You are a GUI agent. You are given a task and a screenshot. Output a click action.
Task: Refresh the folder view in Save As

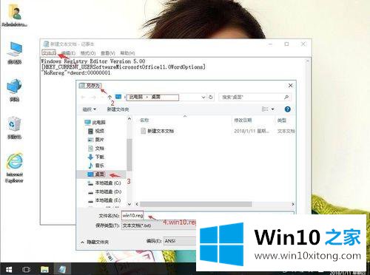(210, 97)
